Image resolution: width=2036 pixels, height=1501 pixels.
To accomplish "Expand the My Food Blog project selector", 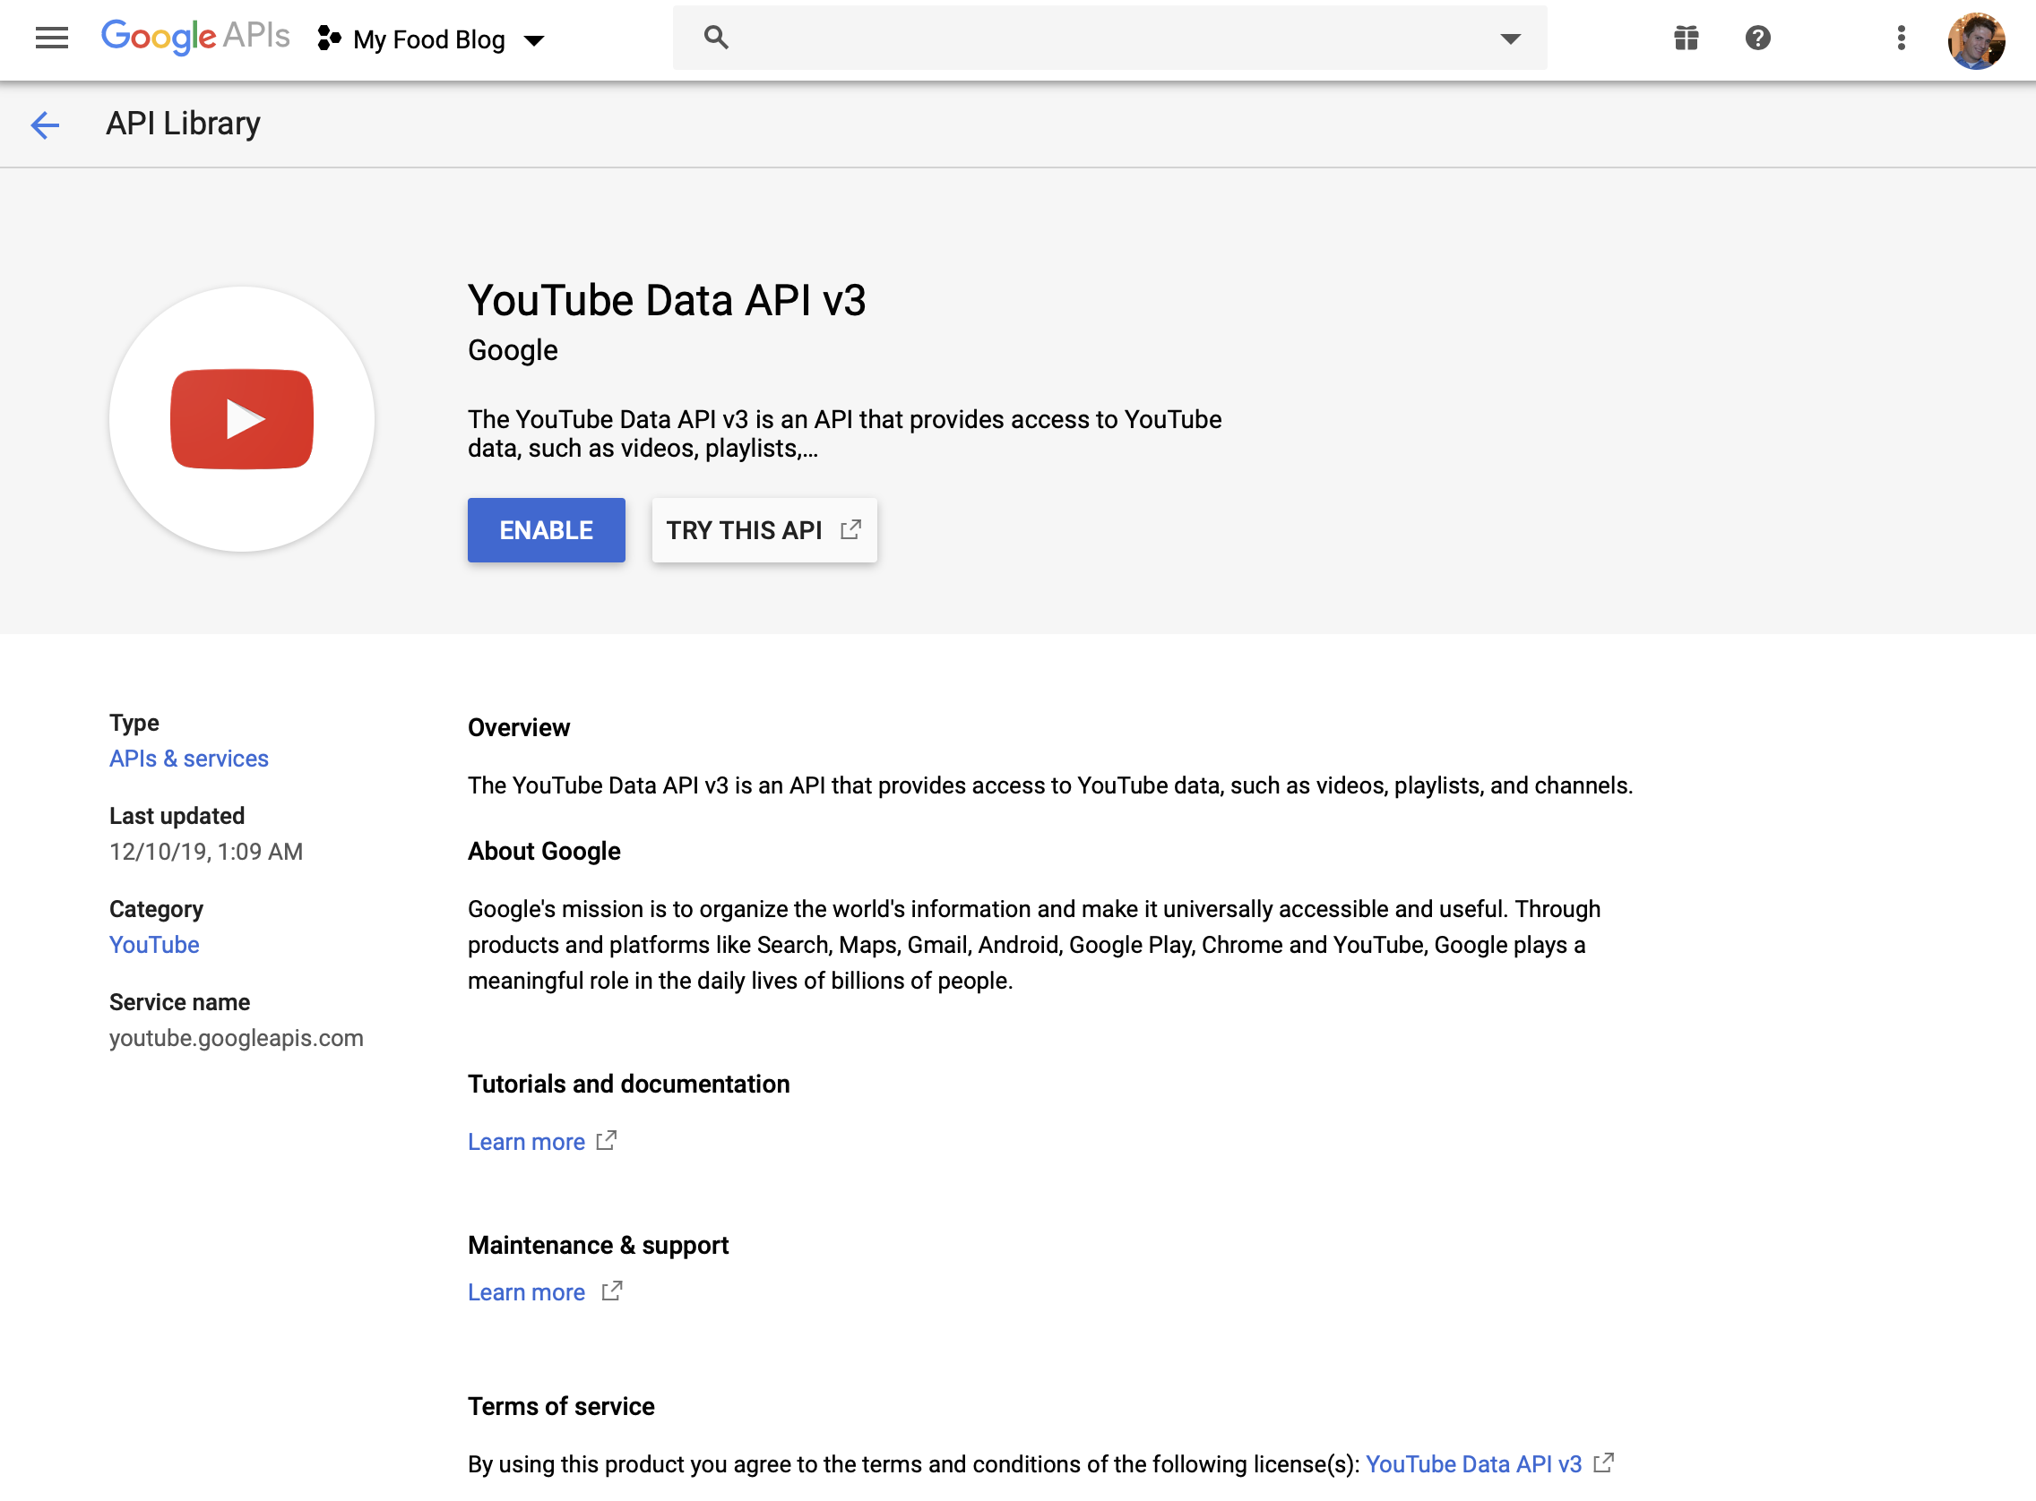I will click(534, 40).
